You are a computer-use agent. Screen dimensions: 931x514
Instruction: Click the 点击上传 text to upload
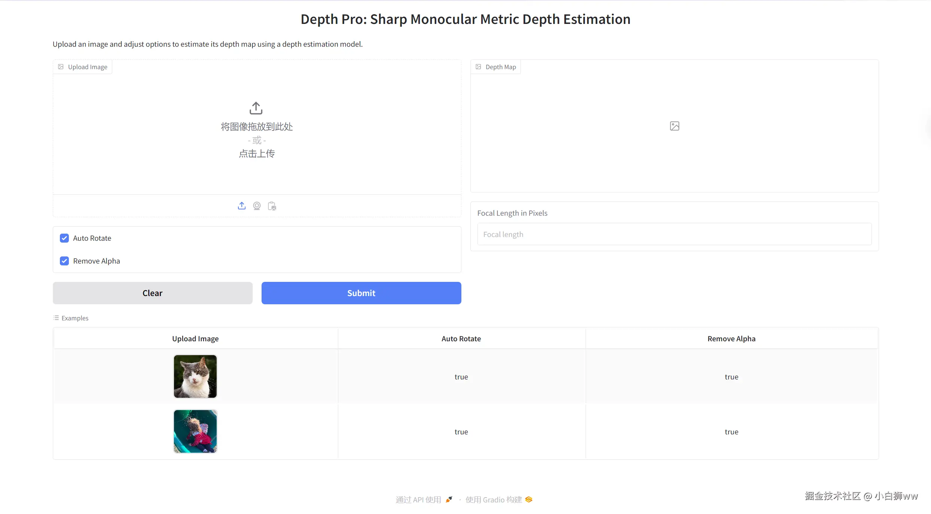pyautogui.click(x=257, y=154)
